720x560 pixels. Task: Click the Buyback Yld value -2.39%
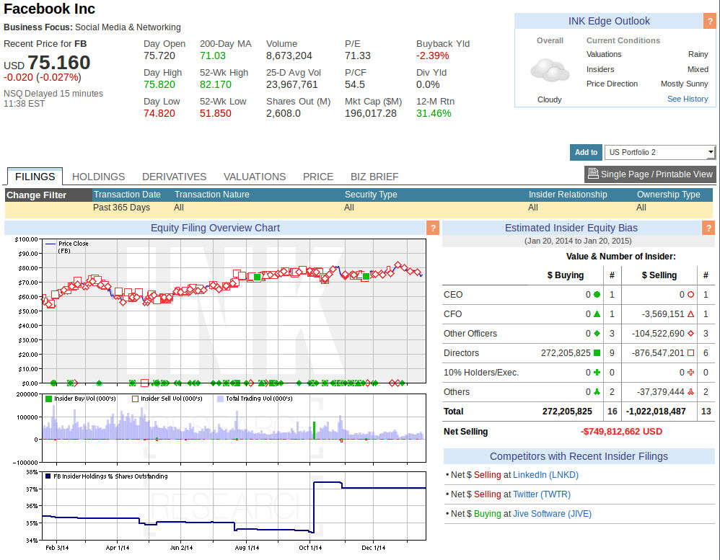point(432,55)
